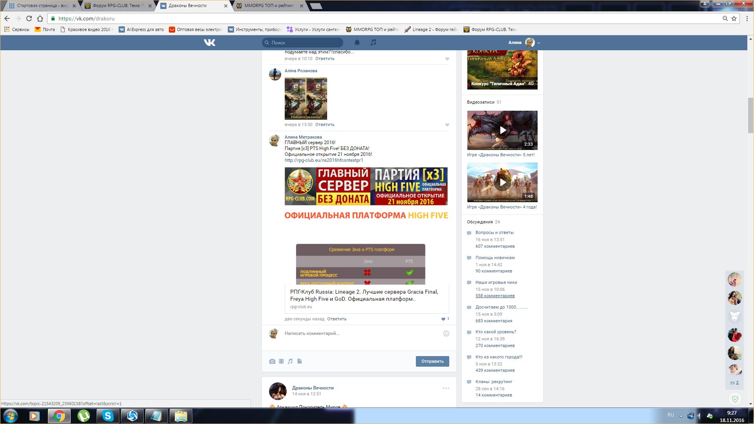
Task: Attach a video via film icon
Action: pyautogui.click(x=281, y=361)
